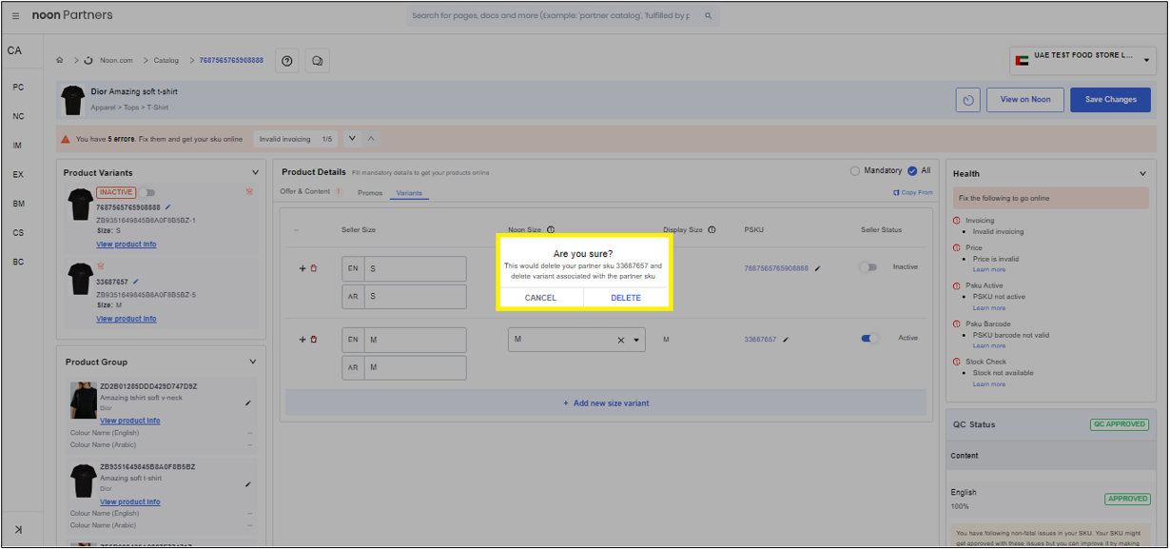Image resolution: width=1170 pixels, height=549 pixels.
Task: Open the NC sidebar item
Action: 19,116
